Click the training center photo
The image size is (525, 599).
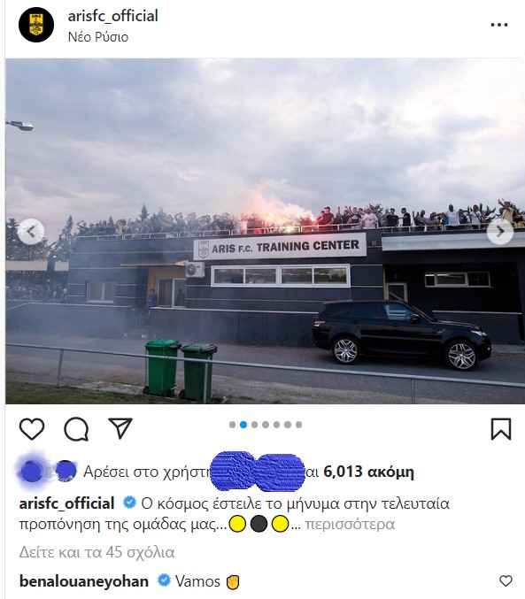265,231
